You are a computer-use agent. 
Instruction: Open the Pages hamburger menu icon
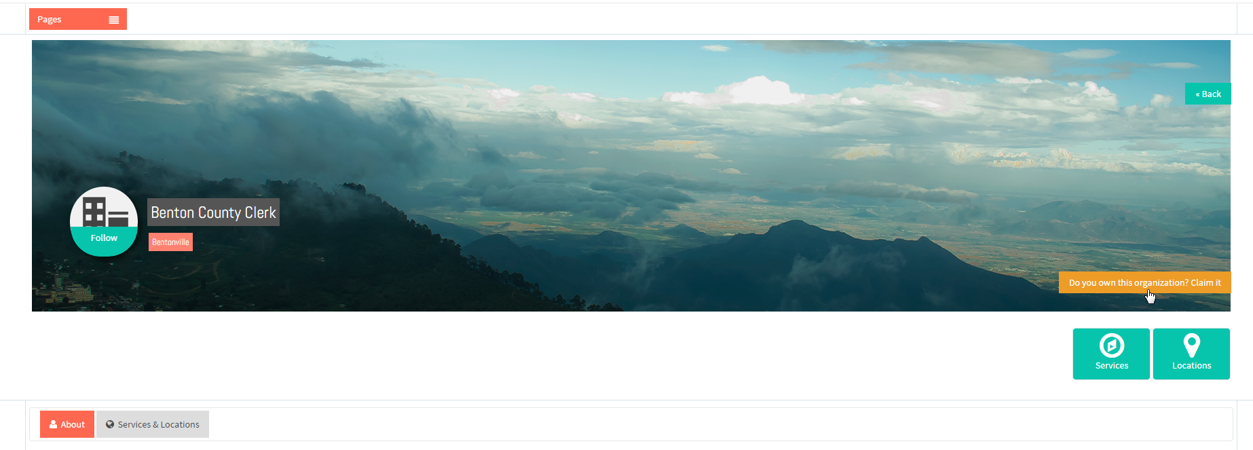click(114, 20)
